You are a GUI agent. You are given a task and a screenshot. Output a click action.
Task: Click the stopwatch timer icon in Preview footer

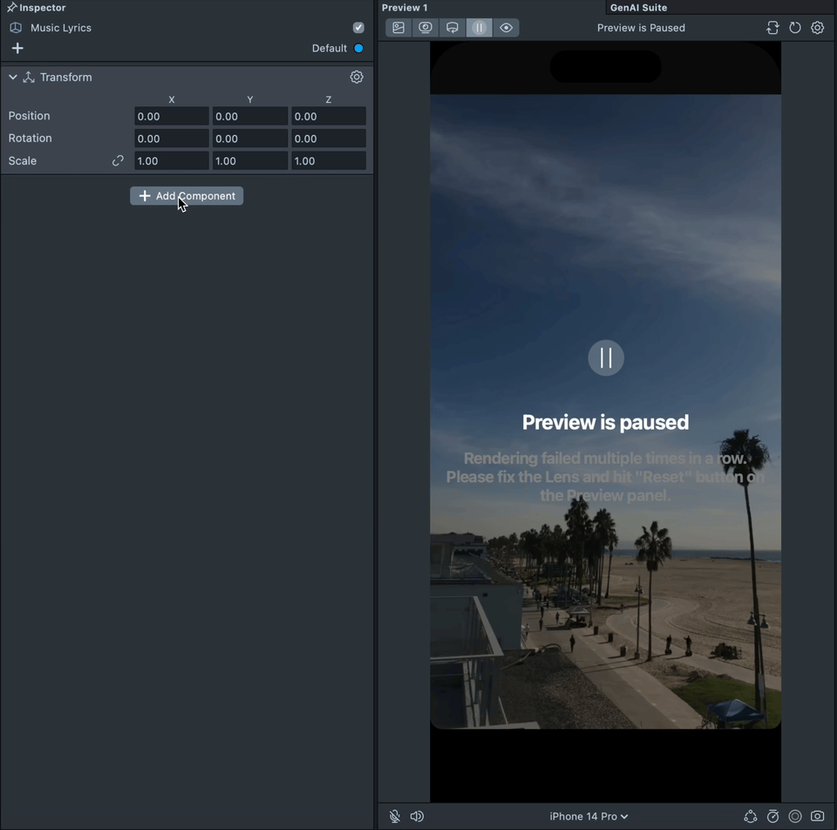point(772,816)
